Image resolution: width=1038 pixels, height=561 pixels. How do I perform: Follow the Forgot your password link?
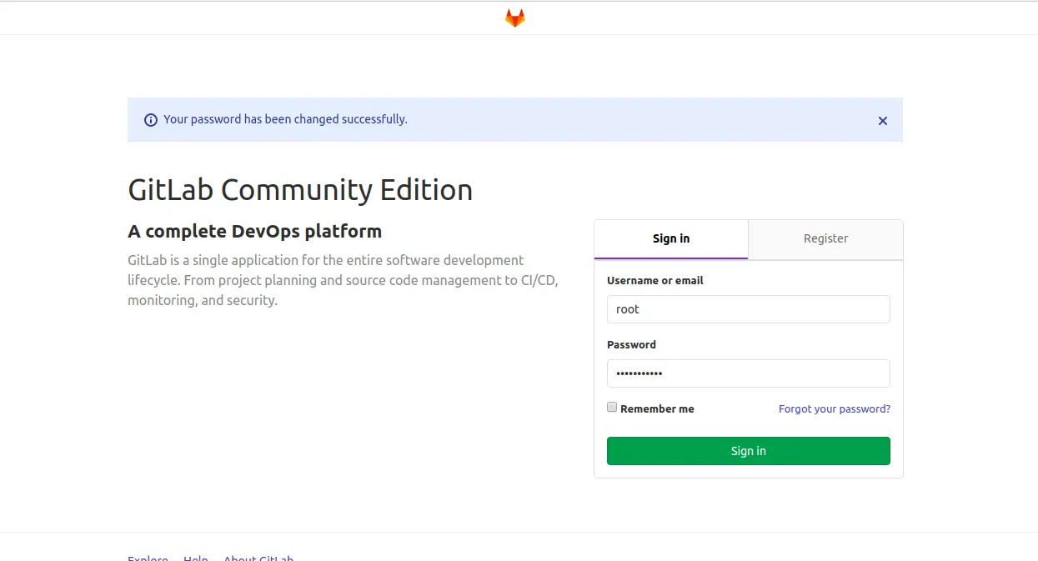(x=835, y=409)
